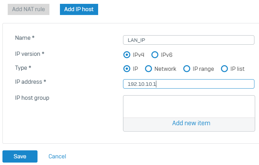
Task: Cancel adding the IP host
Action: tap(57, 156)
